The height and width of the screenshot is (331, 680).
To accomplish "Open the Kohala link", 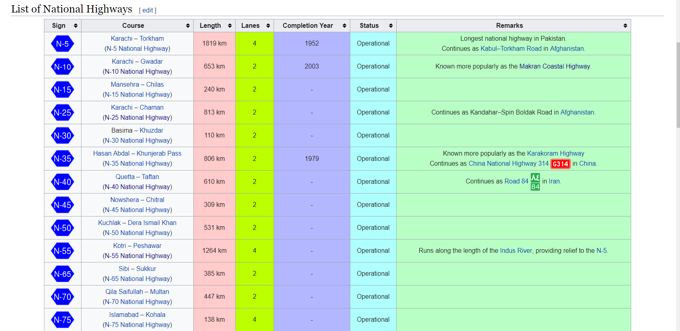I will coord(155,314).
